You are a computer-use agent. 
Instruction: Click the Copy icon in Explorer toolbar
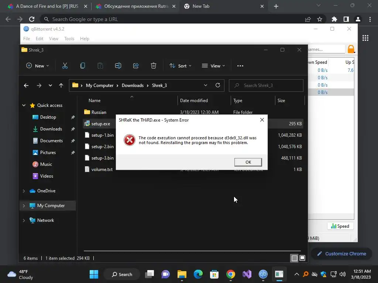click(83, 66)
